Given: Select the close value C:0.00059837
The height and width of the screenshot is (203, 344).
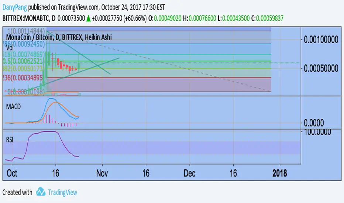Looking at the screenshot, I should [x=267, y=18].
